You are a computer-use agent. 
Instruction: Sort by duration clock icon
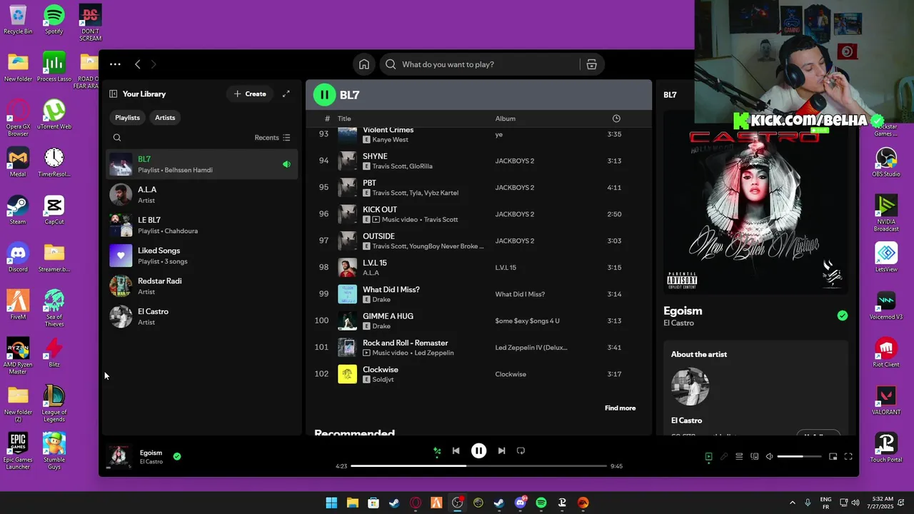point(616,119)
